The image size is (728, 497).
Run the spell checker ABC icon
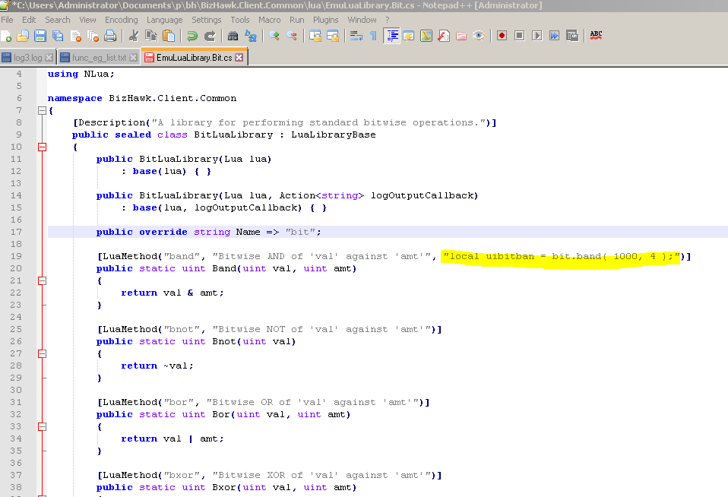595,35
